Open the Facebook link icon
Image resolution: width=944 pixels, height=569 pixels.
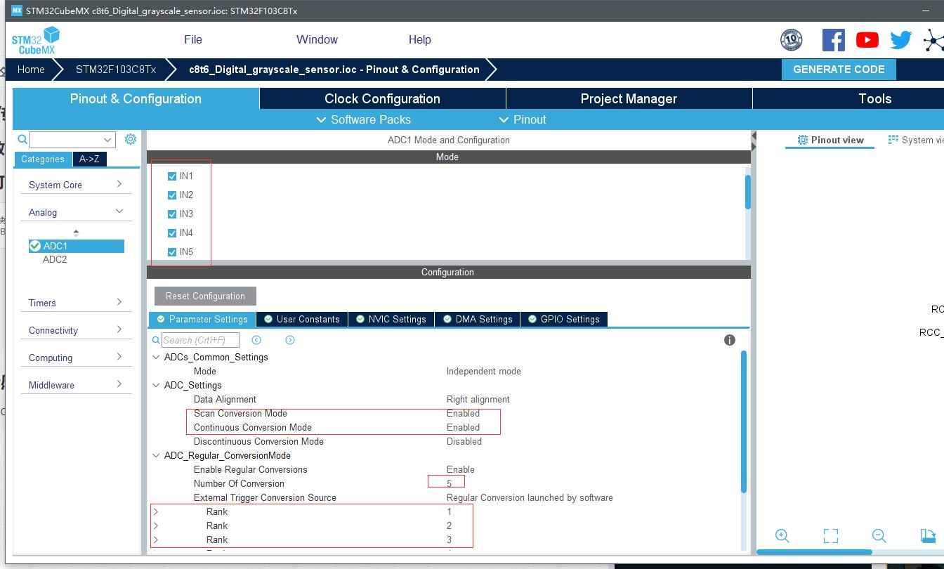(834, 40)
